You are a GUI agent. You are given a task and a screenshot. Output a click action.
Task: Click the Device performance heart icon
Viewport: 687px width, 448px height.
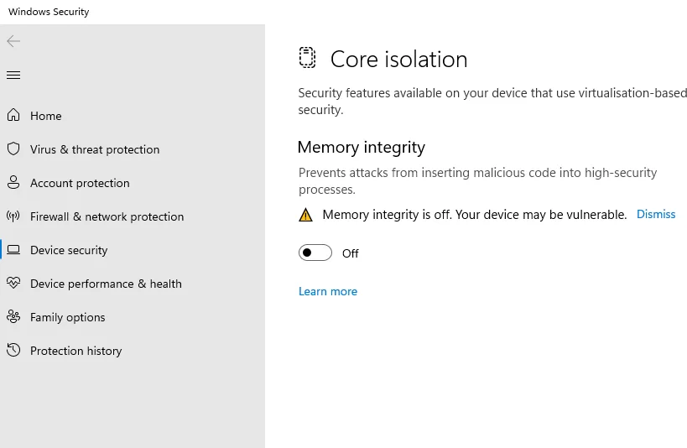[13, 284]
